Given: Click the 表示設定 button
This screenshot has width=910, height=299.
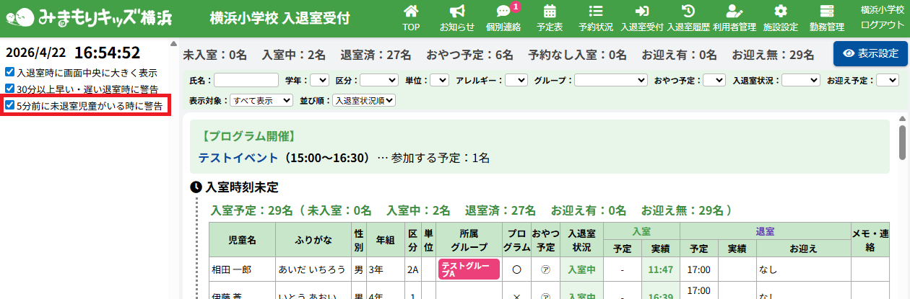Looking at the screenshot, I should (x=870, y=53).
